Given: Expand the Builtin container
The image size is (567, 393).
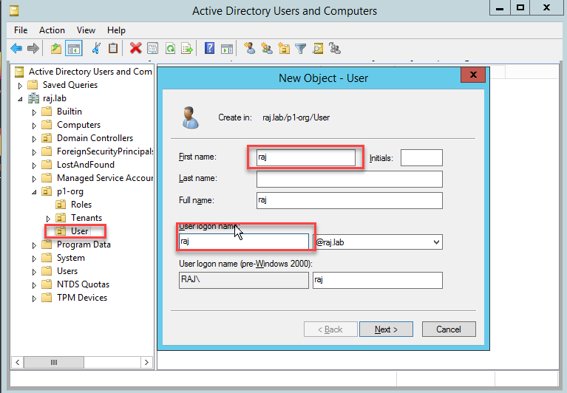Looking at the screenshot, I should [34, 112].
